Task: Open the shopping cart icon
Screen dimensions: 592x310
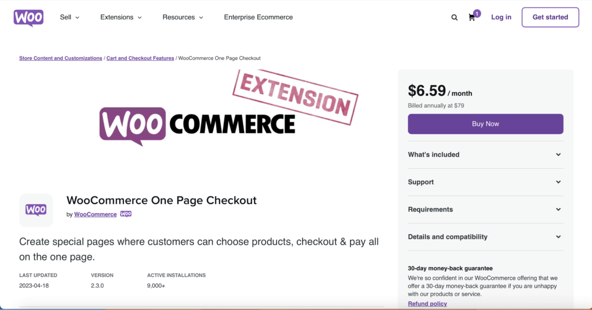Action: tap(472, 18)
